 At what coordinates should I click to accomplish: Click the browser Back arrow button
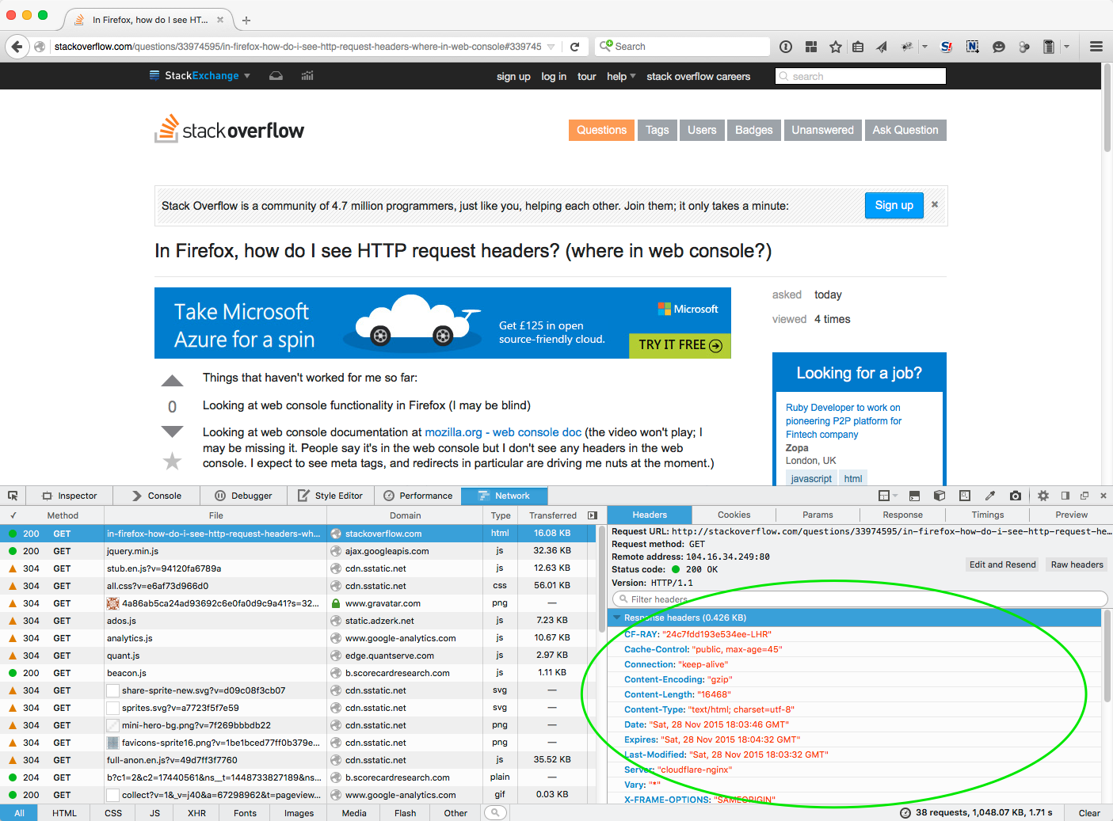(17, 47)
